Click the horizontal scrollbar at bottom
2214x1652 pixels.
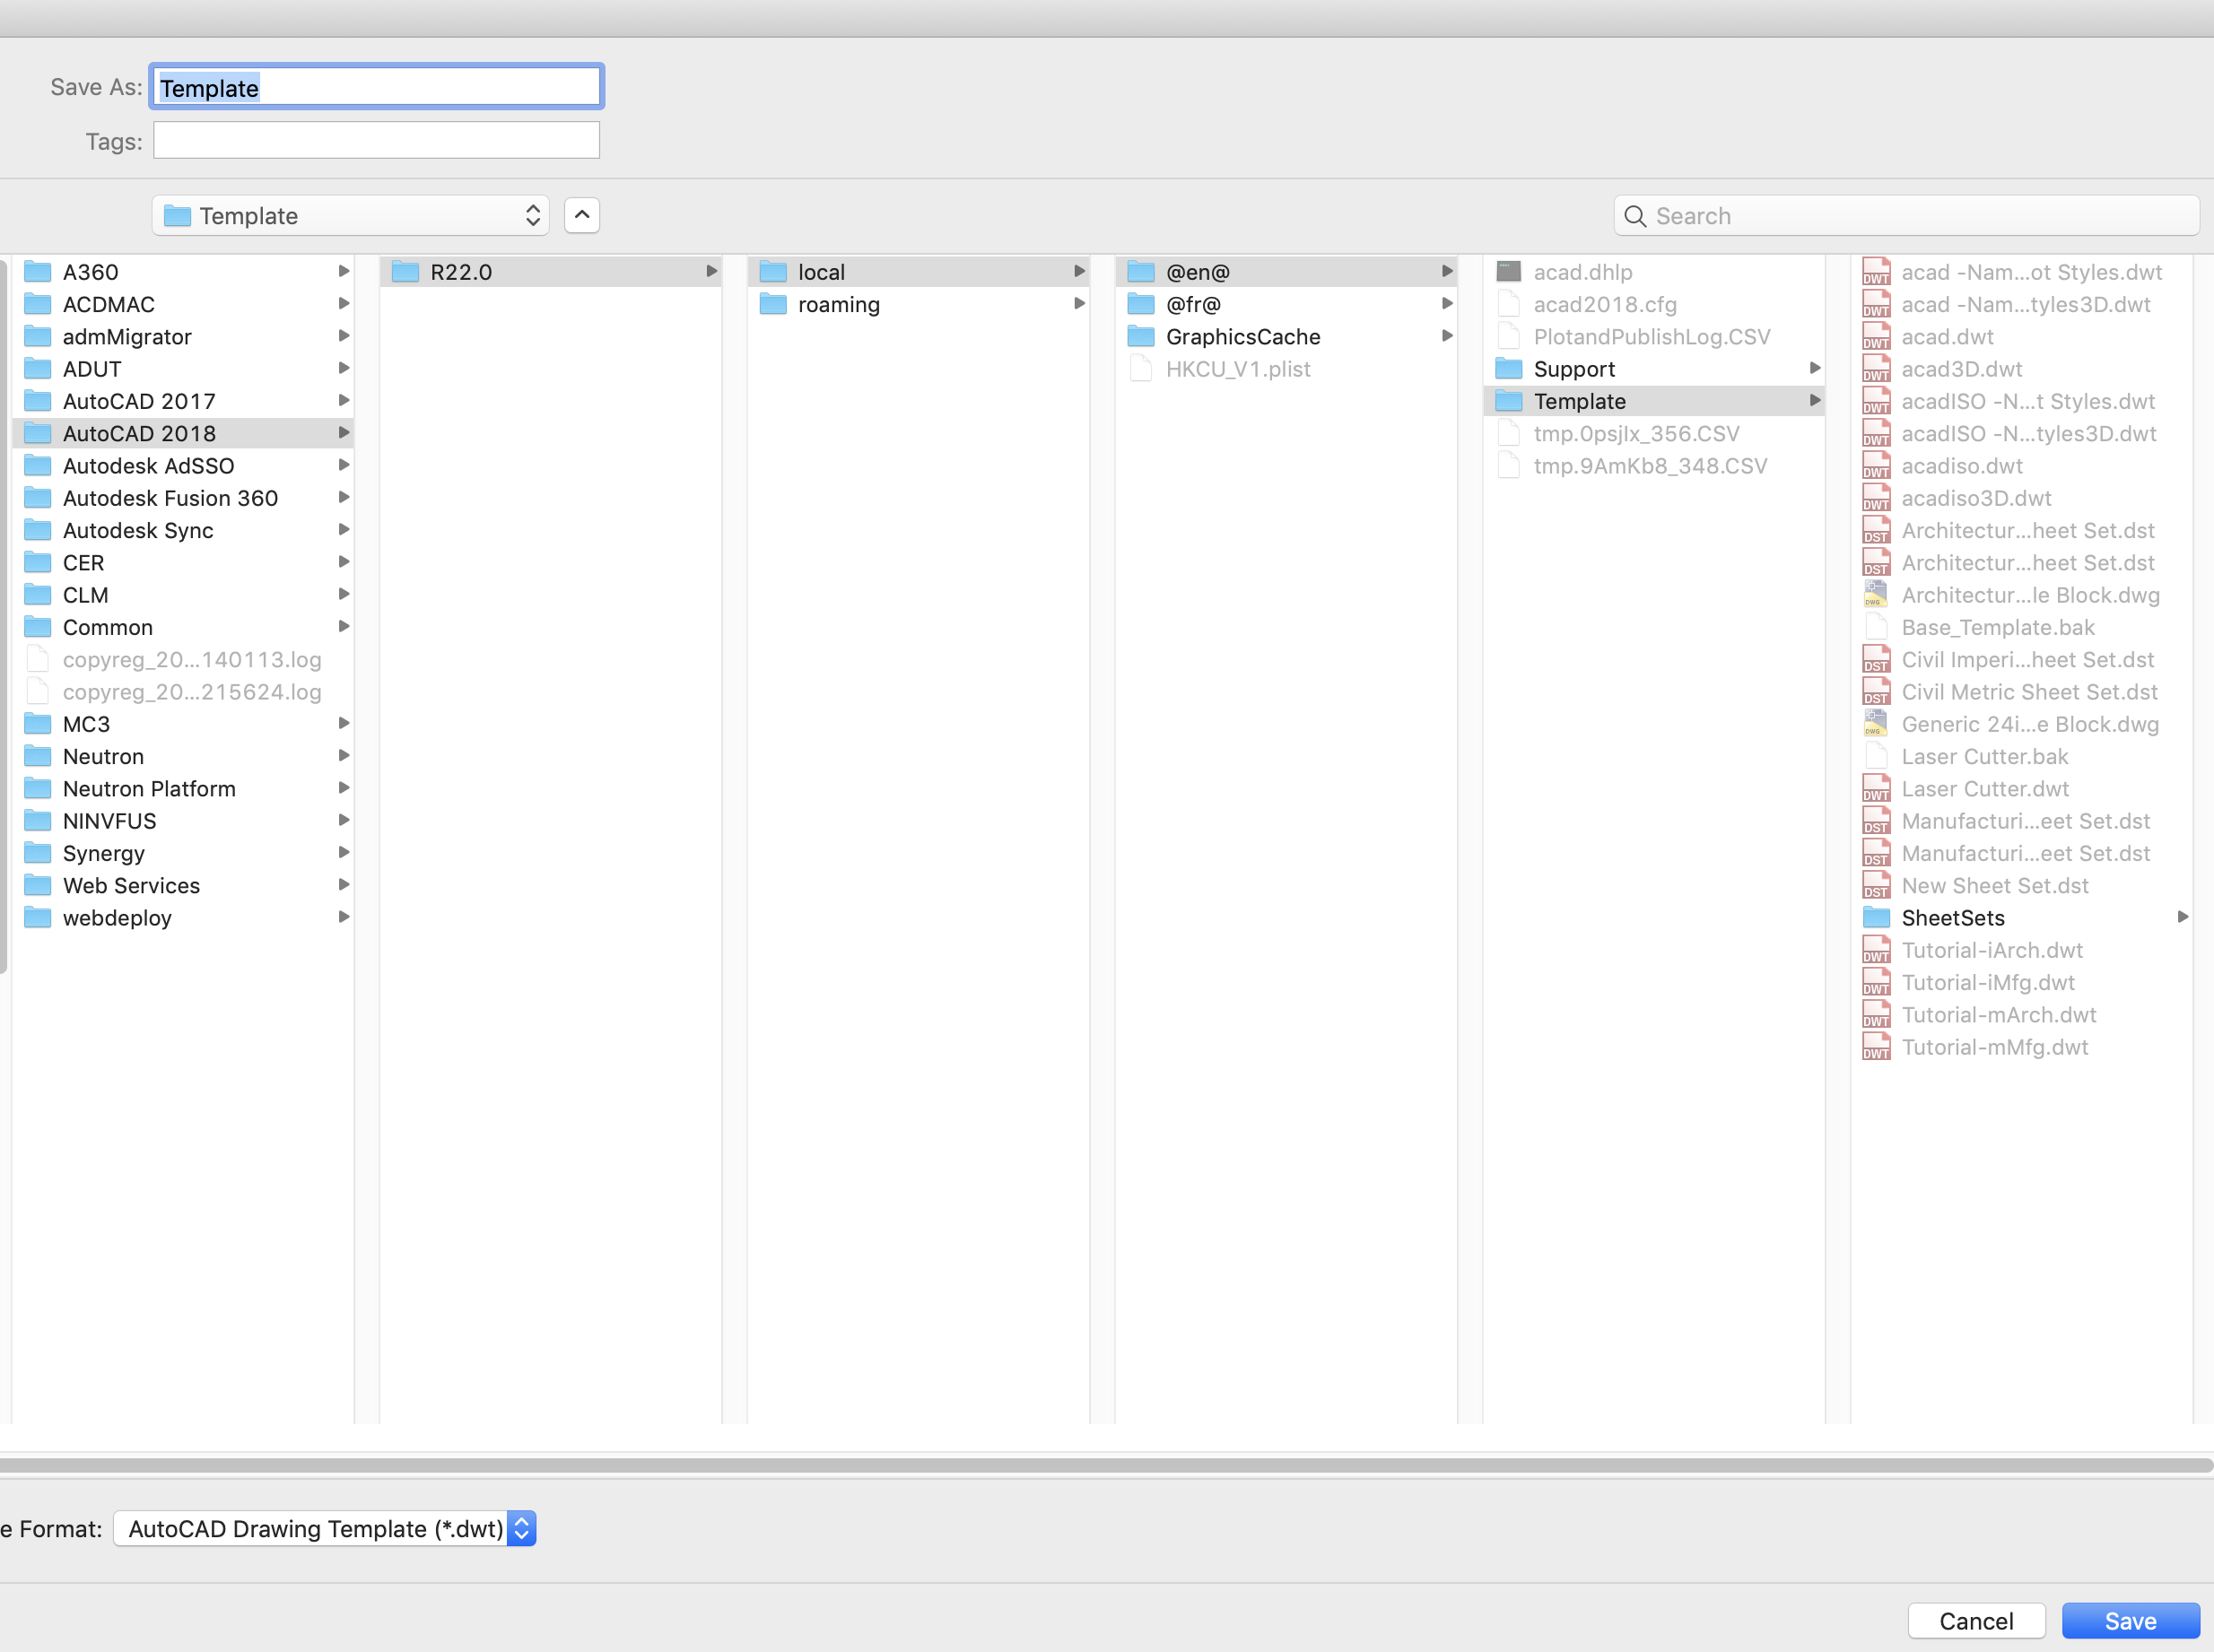pos(1107,1465)
